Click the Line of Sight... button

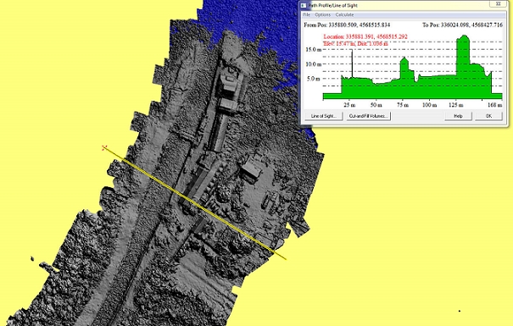(324, 116)
